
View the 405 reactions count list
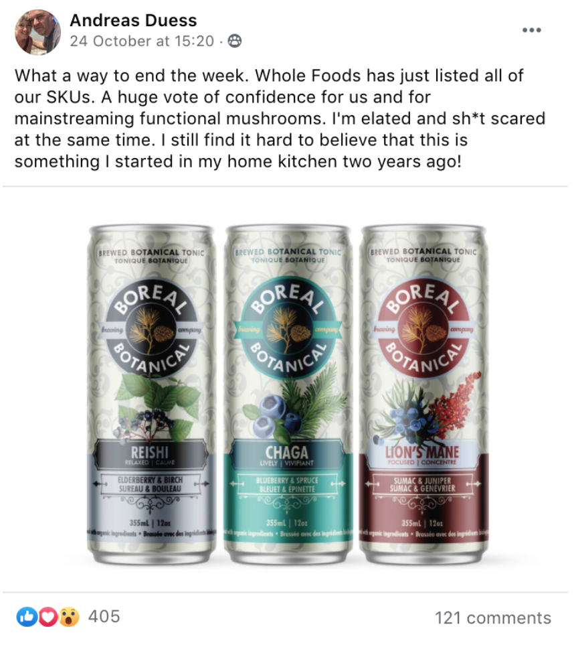104,616
